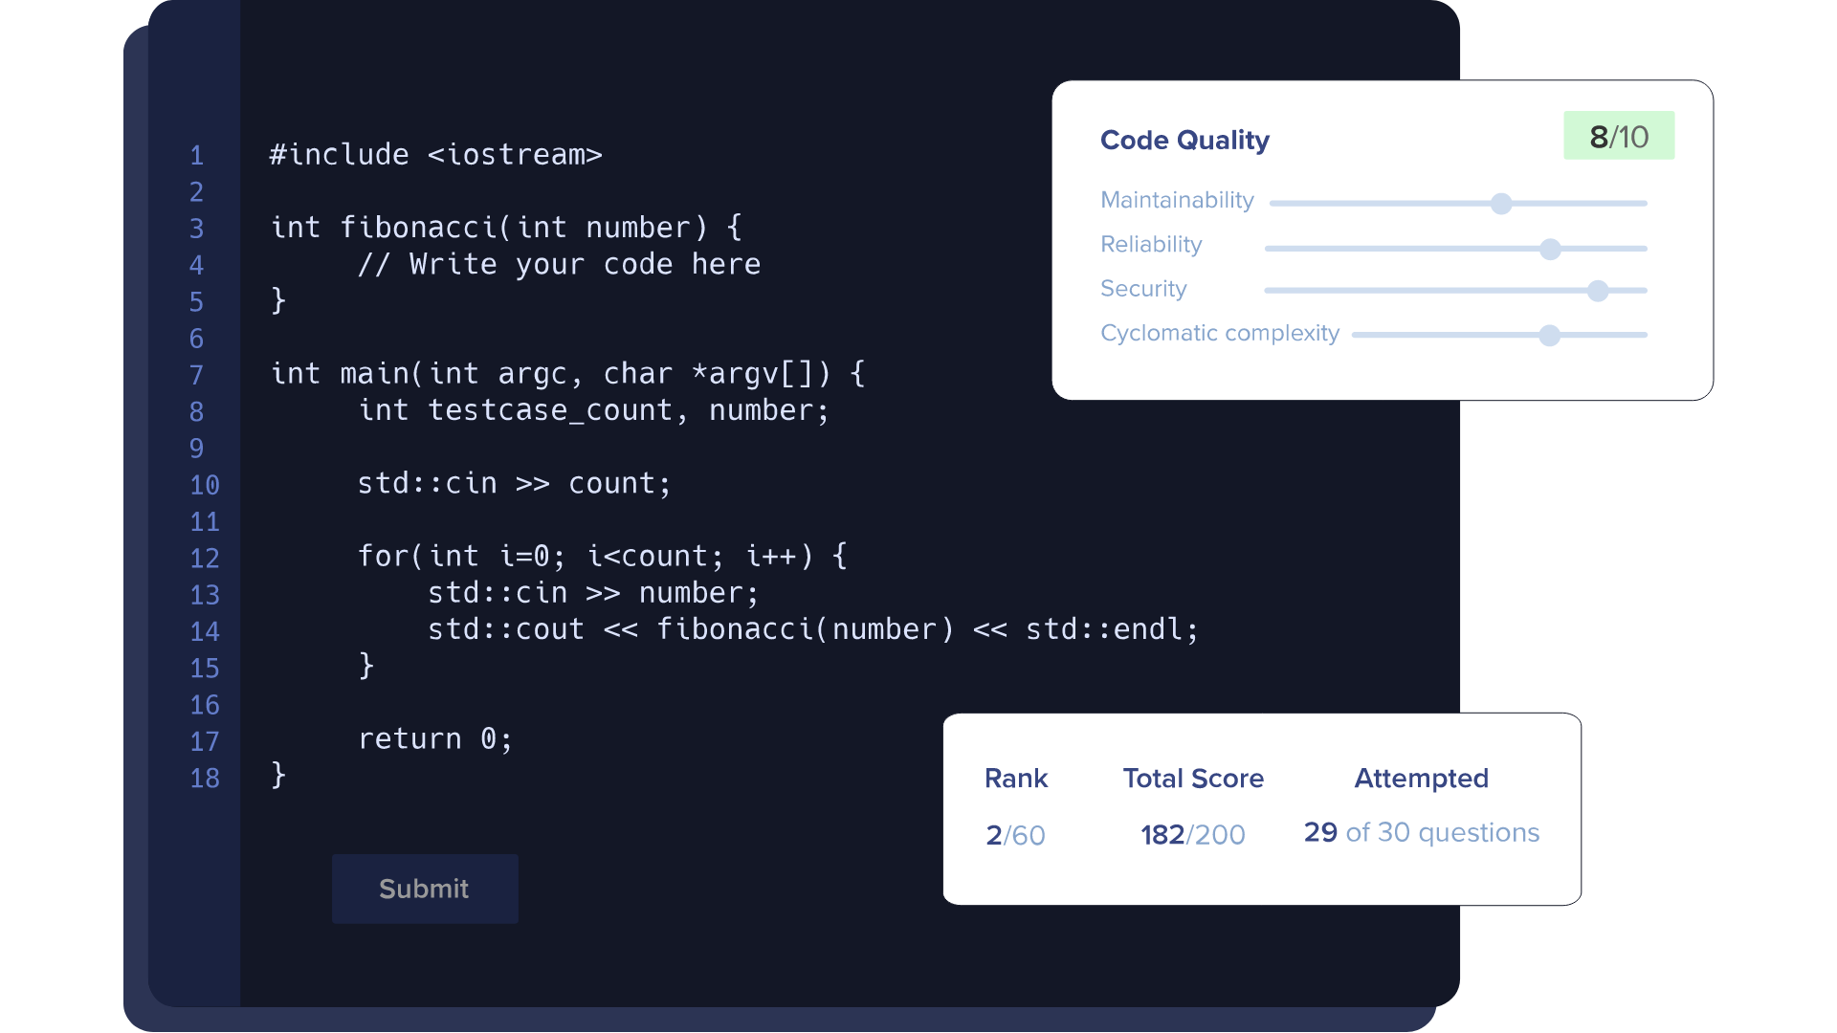The width and height of the screenshot is (1837, 1033).
Task: Click the Code Quality heading
Action: 1184,141
